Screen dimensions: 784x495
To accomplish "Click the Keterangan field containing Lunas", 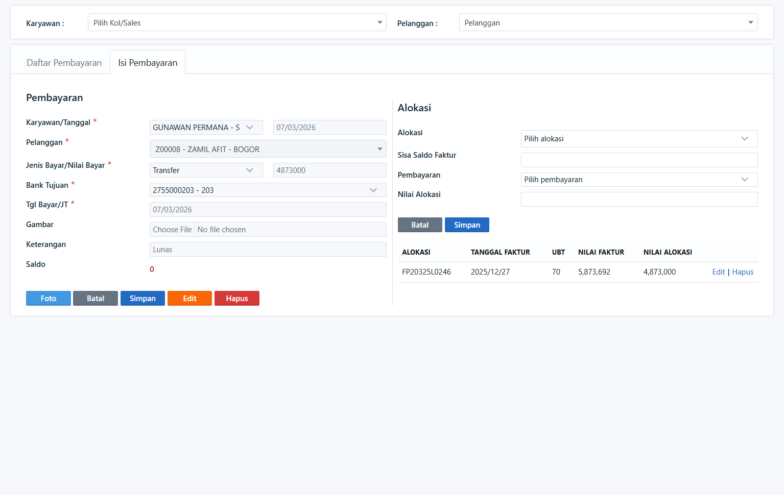I will [x=268, y=250].
